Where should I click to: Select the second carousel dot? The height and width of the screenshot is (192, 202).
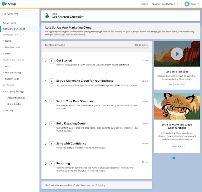177,158
